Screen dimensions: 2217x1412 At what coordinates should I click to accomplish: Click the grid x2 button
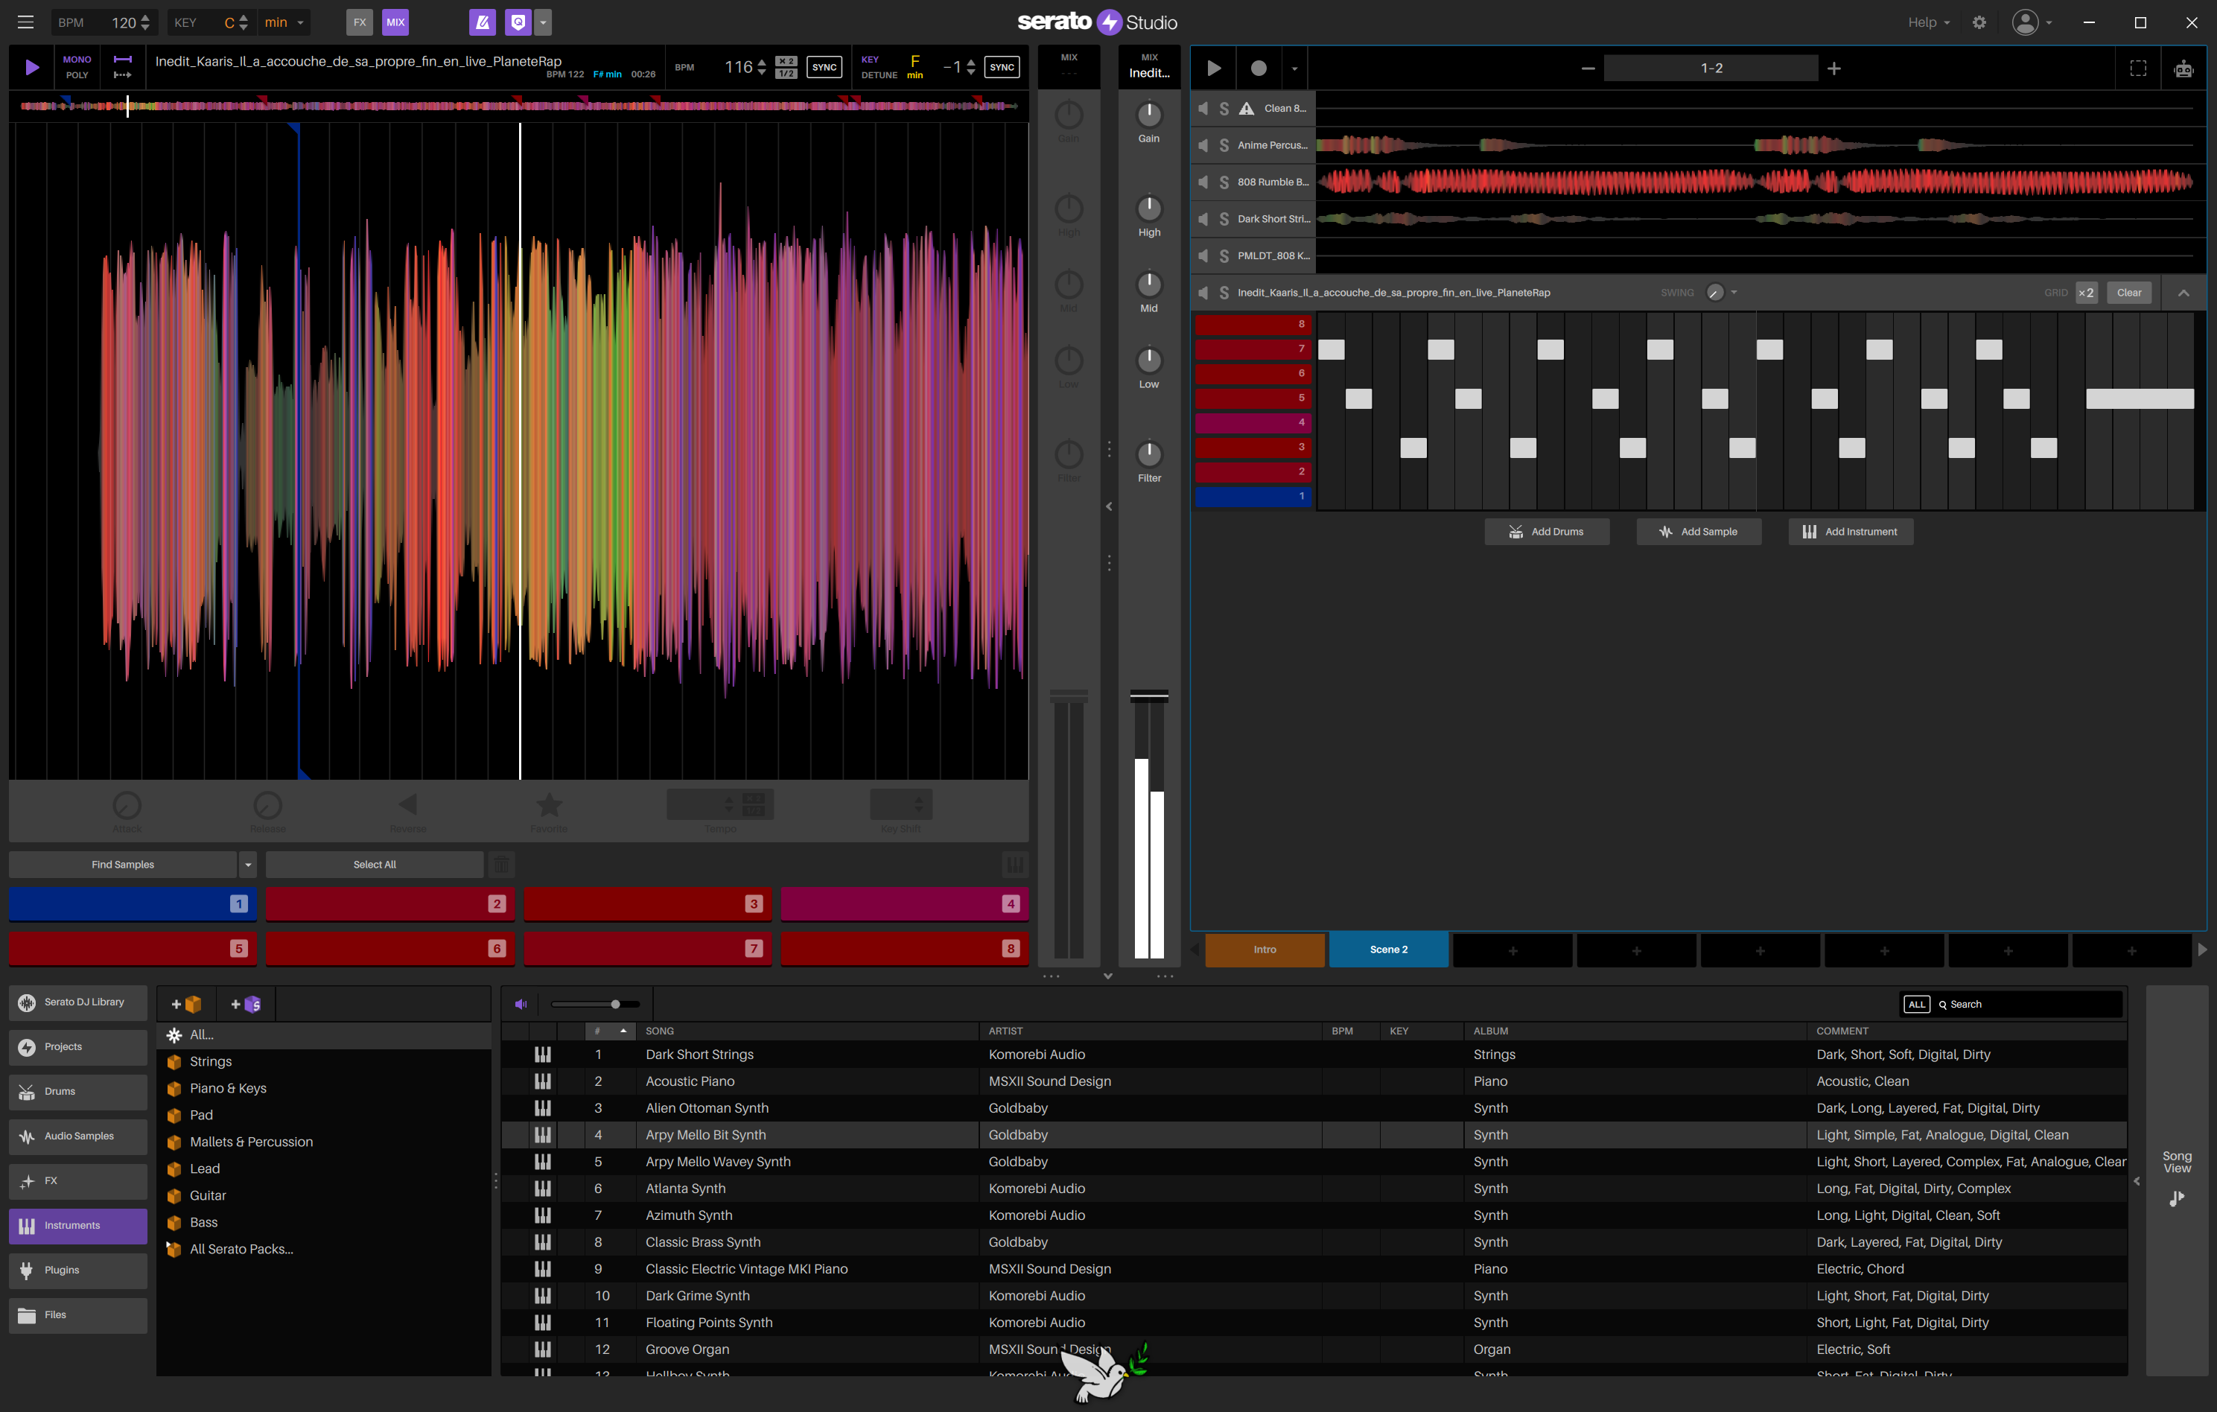point(2085,293)
